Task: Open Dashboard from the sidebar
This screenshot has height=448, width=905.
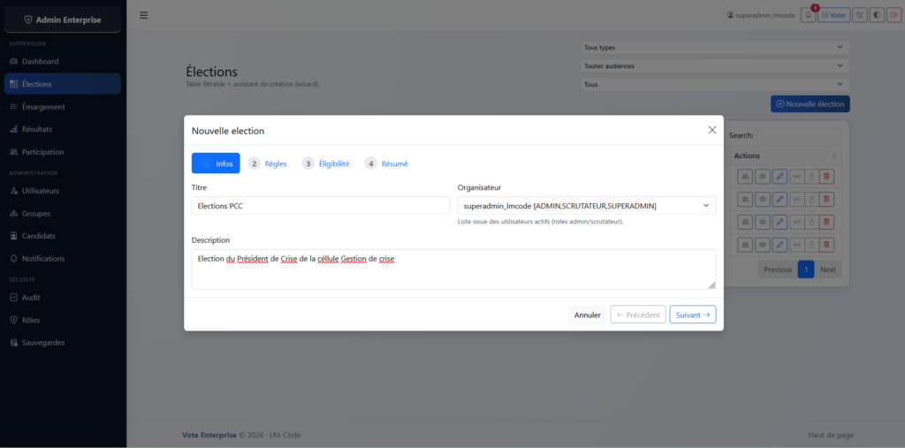Action: click(x=40, y=62)
